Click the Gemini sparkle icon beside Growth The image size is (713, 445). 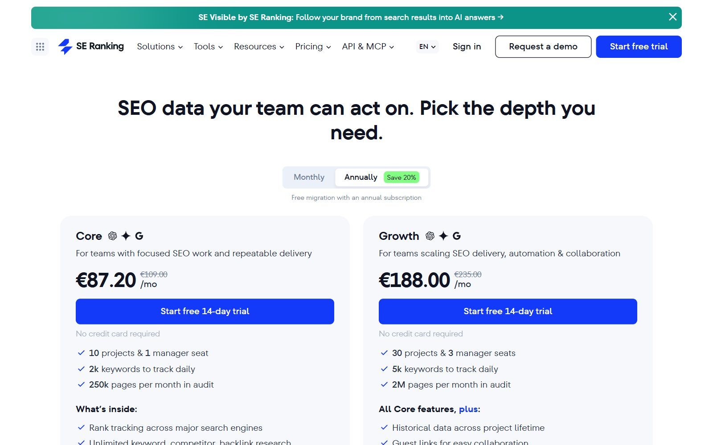[x=443, y=236]
